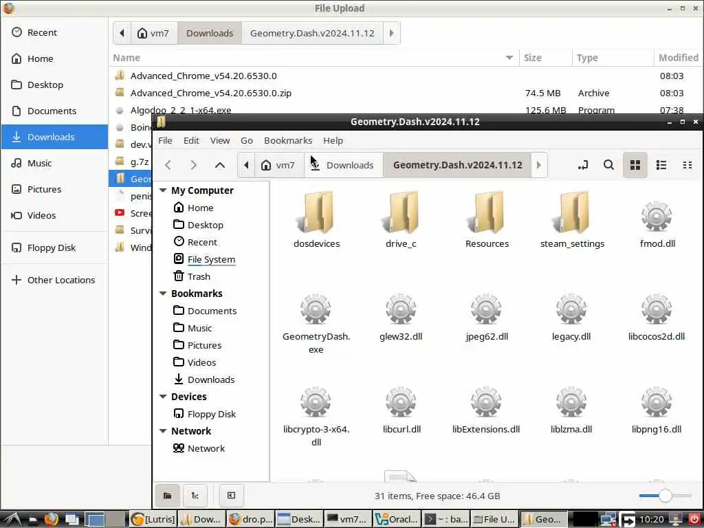Collapse My Computer section
This screenshot has height=528, width=704.
click(x=163, y=190)
